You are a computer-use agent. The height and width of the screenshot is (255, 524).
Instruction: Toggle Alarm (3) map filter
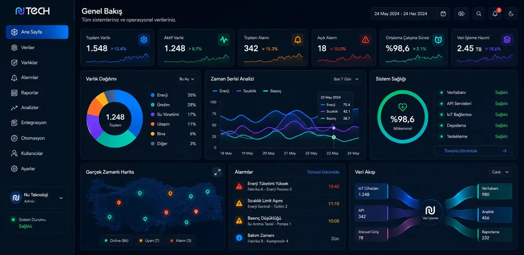coord(181,240)
